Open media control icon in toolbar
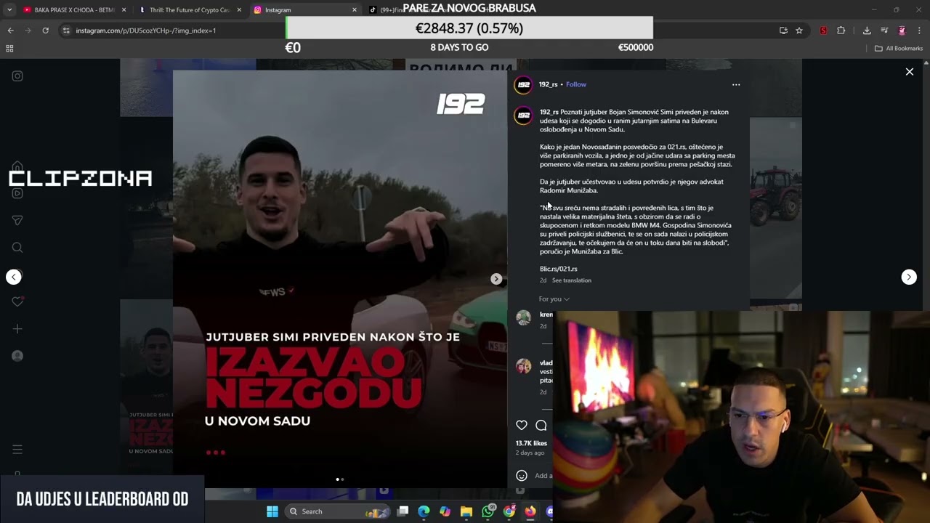 click(884, 31)
